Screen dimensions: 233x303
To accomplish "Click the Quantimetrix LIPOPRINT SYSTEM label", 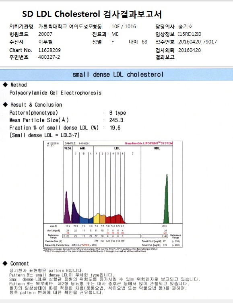I will click(148, 143).
